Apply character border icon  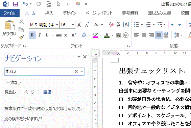pyautogui.click(x=126, y=25)
